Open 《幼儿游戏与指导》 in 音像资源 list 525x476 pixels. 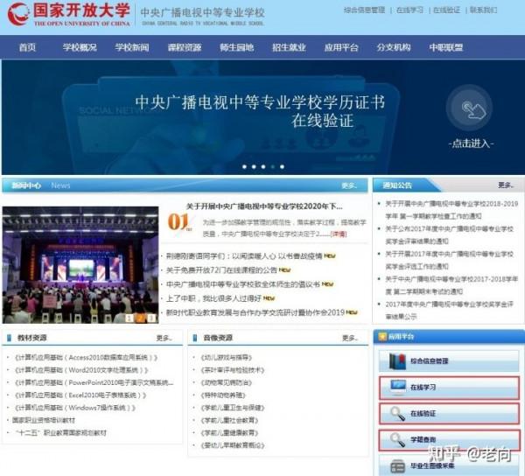(225, 357)
